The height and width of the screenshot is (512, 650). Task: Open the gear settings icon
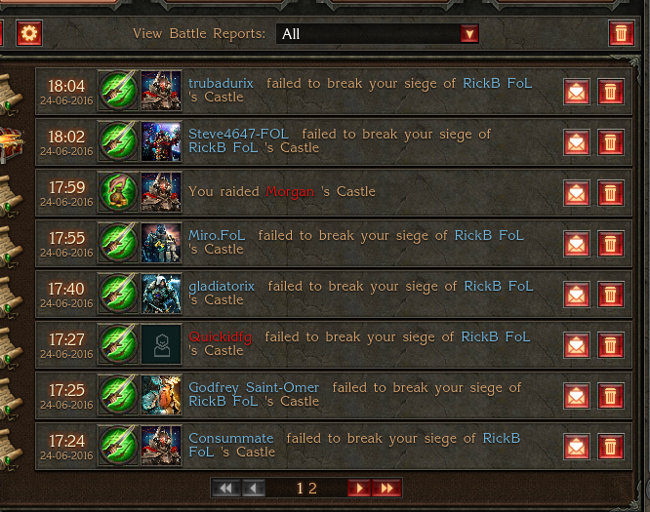click(x=29, y=33)
